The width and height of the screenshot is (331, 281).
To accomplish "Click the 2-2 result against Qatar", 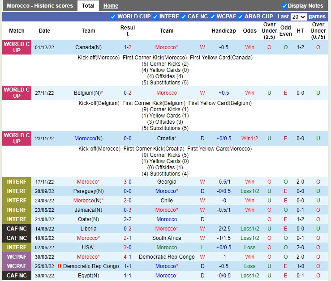I will pyautogui.click(x=128, y=219).
